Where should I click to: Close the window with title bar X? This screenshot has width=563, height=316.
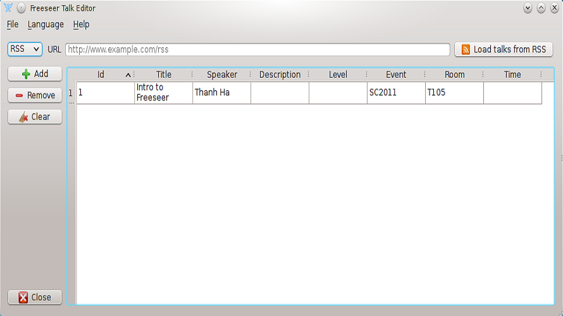tap(554, 8)
